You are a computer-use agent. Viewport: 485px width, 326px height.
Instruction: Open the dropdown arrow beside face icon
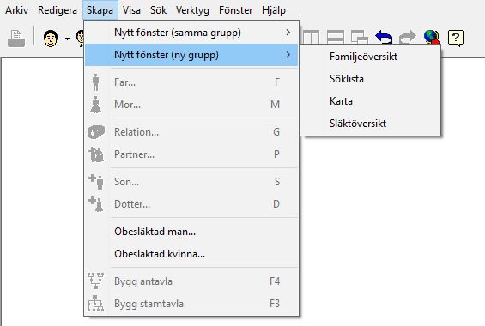[x=67, y=39]
